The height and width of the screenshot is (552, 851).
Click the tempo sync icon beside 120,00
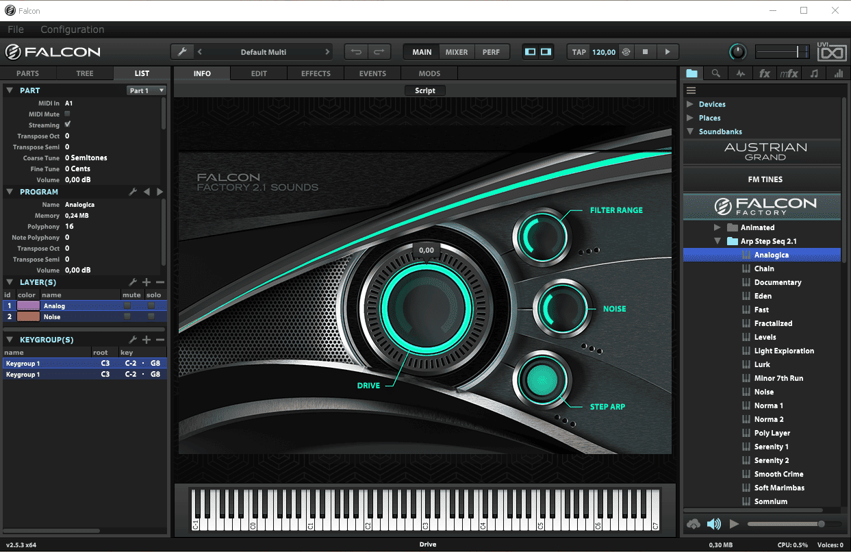click(626, 52)
